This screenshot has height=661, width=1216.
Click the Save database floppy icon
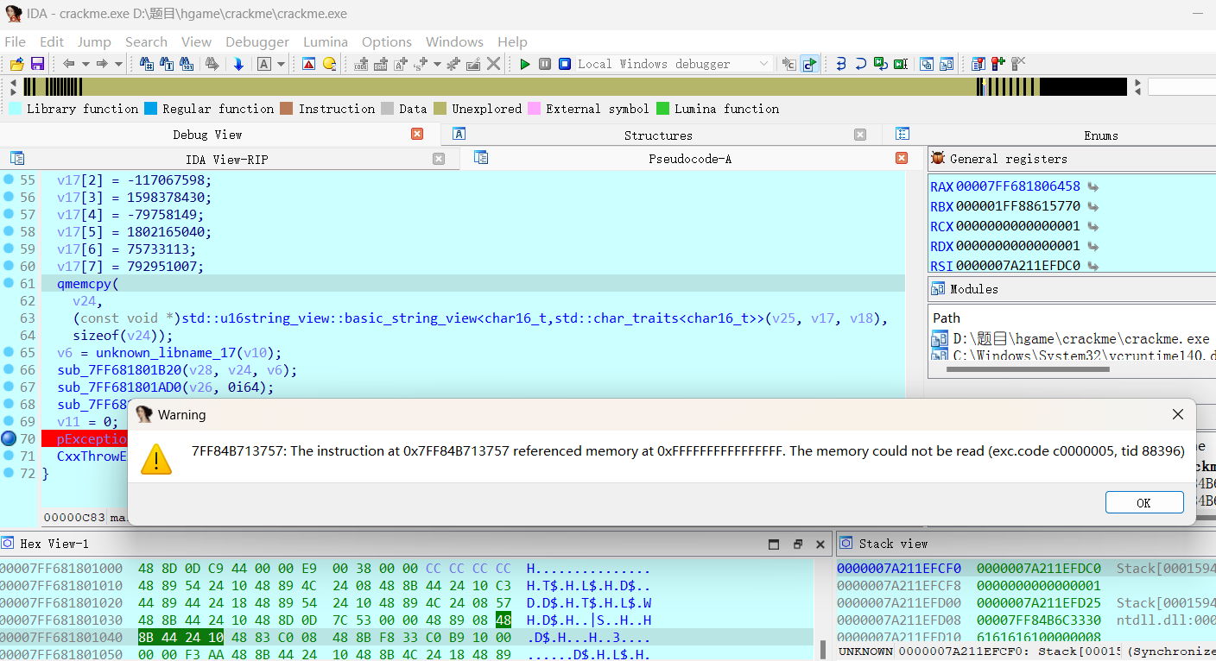tap(37, 64)
